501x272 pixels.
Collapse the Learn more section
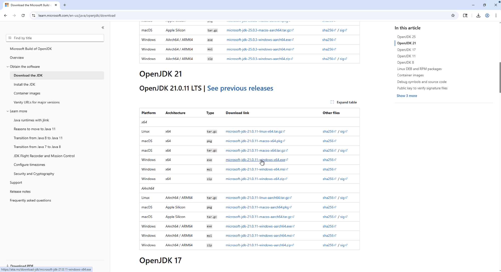8,111
